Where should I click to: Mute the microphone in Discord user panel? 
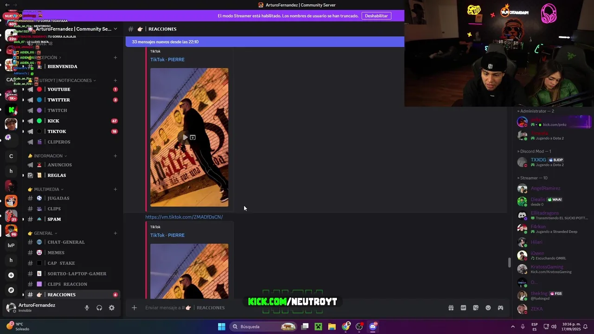tap(87, 308)
